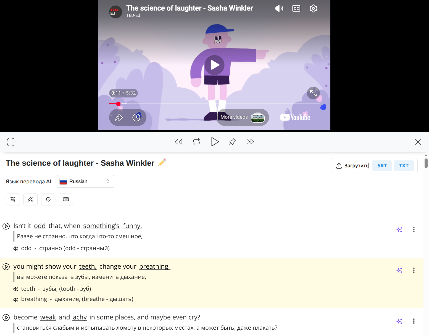Click the keyboard shortcuts icon

[x=66, y=199]
